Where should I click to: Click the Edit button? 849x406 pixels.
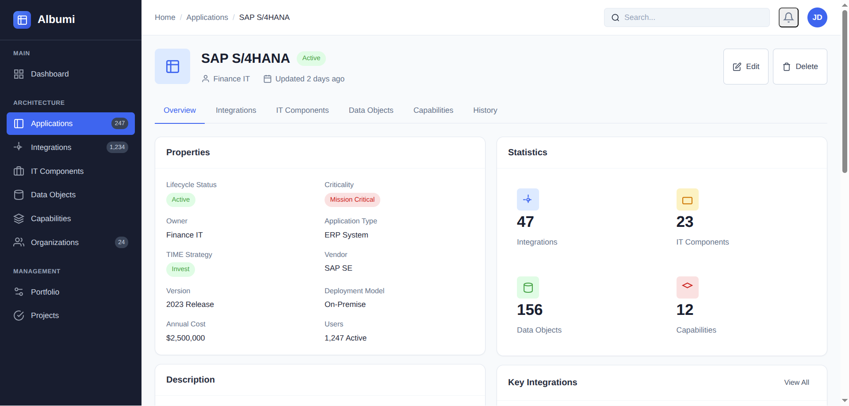(746, 66)
